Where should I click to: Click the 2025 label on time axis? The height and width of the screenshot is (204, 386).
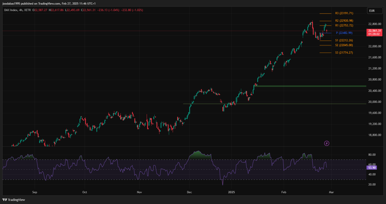click(231, 192)
